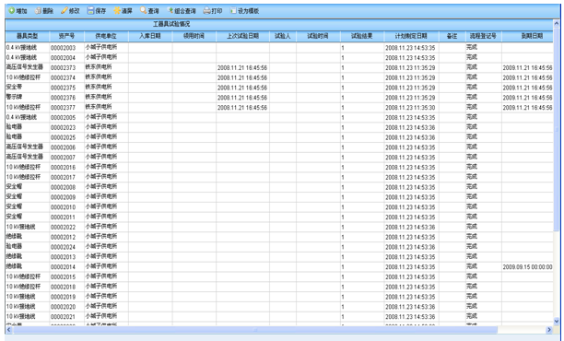The height and width of the screenshot is (341, 564).
Task: Click the horizontal scrollbar left arrow
Action: click(9, 330)
